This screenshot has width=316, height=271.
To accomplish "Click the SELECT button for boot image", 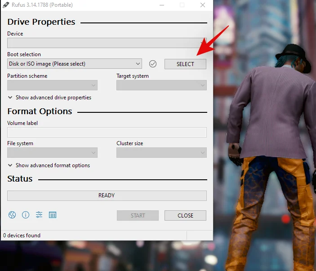I will point(185,64).
